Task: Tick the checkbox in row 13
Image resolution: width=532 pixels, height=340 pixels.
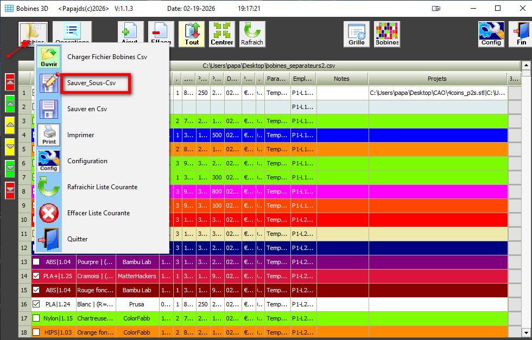Action: (x=36, y=262)
